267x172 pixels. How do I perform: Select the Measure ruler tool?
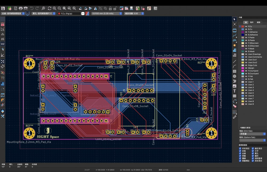(235, 117)
